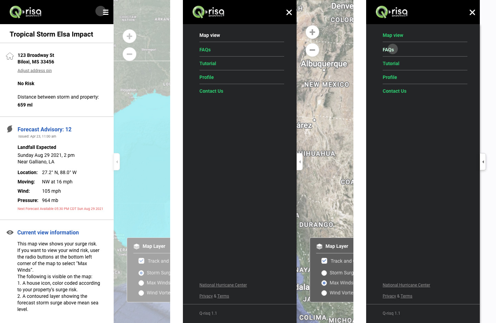Click the storm icon beside Forecast Advisory
This screenshot has height=323, width=496.
10,129
